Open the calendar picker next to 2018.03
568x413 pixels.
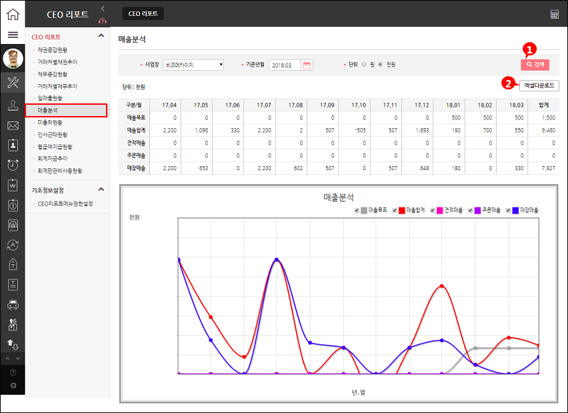307,65
